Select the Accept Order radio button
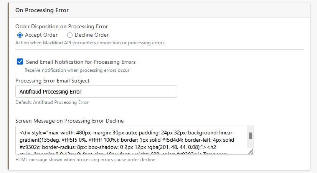 pos(20,35)
